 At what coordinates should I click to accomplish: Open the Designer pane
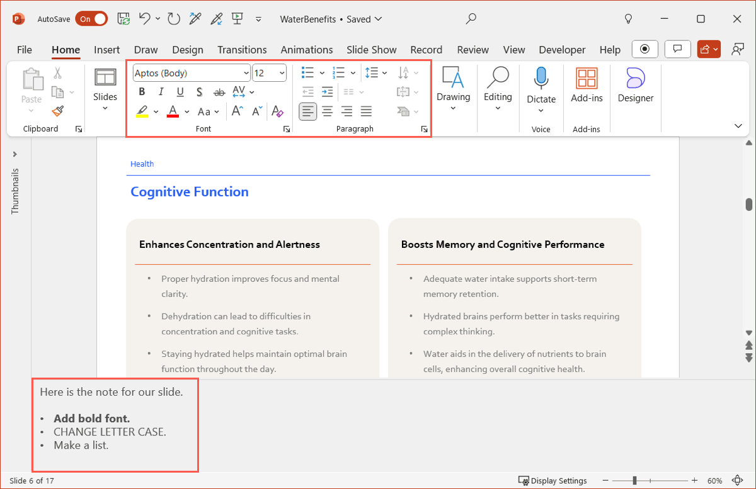click(x=636, y=86)
